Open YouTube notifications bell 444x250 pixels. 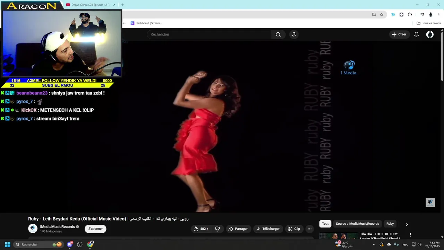click(417, 34)
